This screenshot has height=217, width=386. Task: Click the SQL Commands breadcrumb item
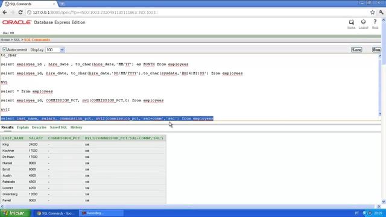37,40
